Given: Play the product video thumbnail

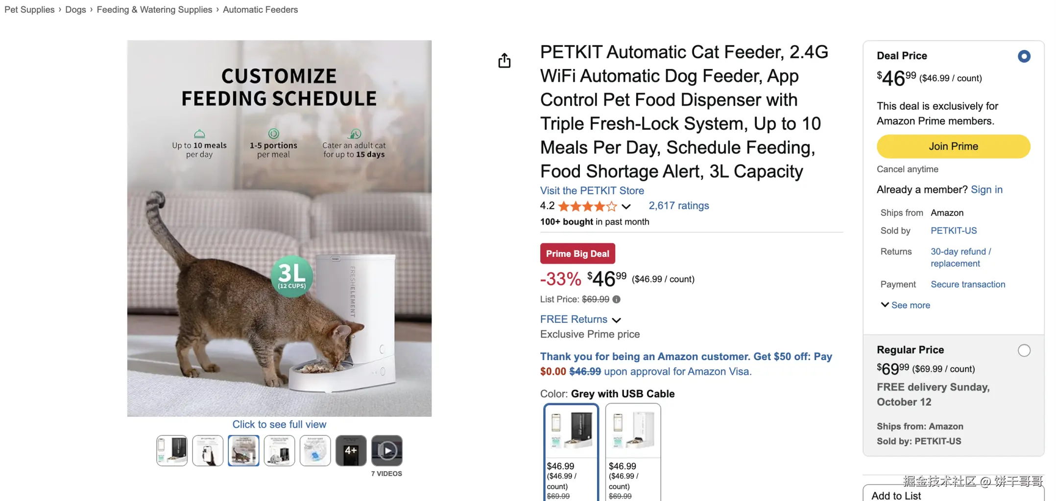Looking at the screenshot, I should pyautogui.click(x=387, y=451).
